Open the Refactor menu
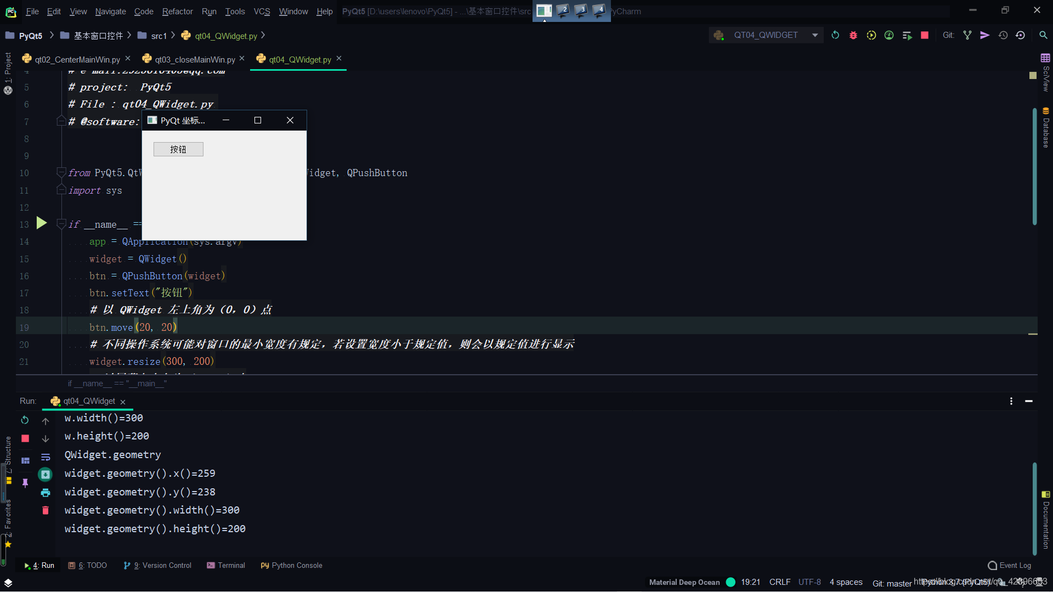 point(177,11)
